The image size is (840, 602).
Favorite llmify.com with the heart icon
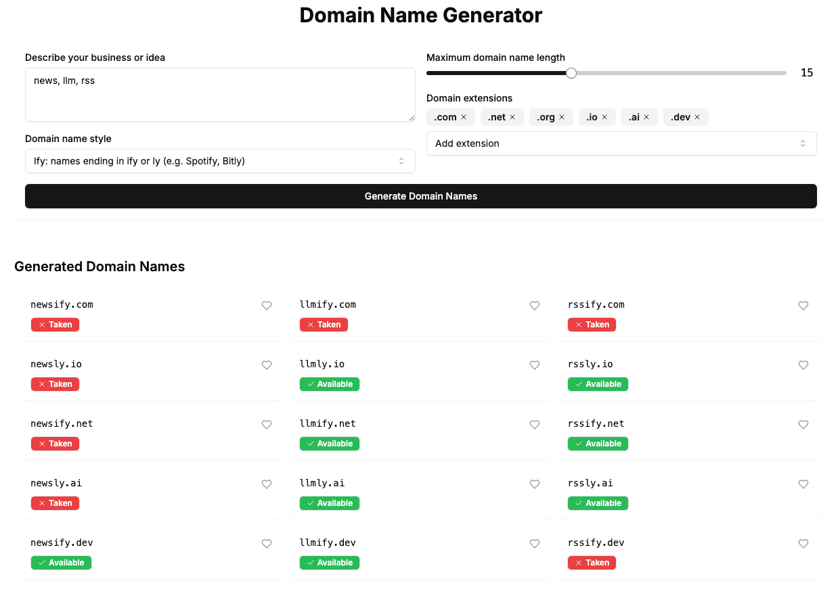click(535, 306)
